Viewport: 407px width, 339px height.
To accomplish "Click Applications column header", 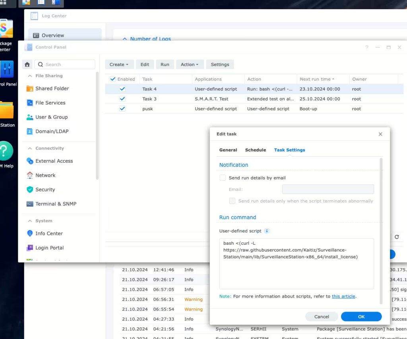I will (208, 79).
